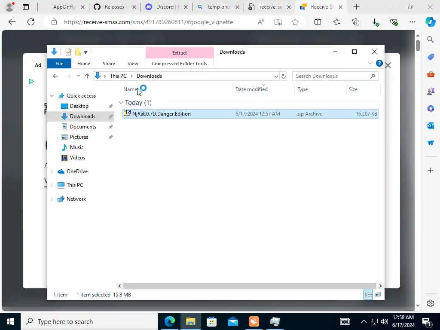
Task: Open Edge Settings and more menu
Action: [x=412, y=22]
